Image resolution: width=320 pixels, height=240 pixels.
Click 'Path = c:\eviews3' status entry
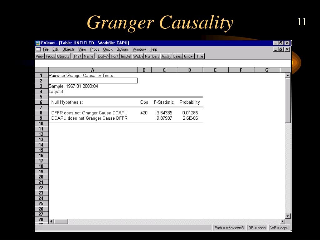(x=229, y=228)
